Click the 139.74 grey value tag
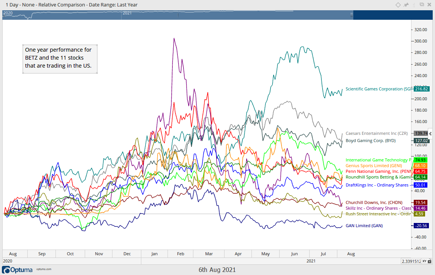435x275 pixels. tap(421, 133)
